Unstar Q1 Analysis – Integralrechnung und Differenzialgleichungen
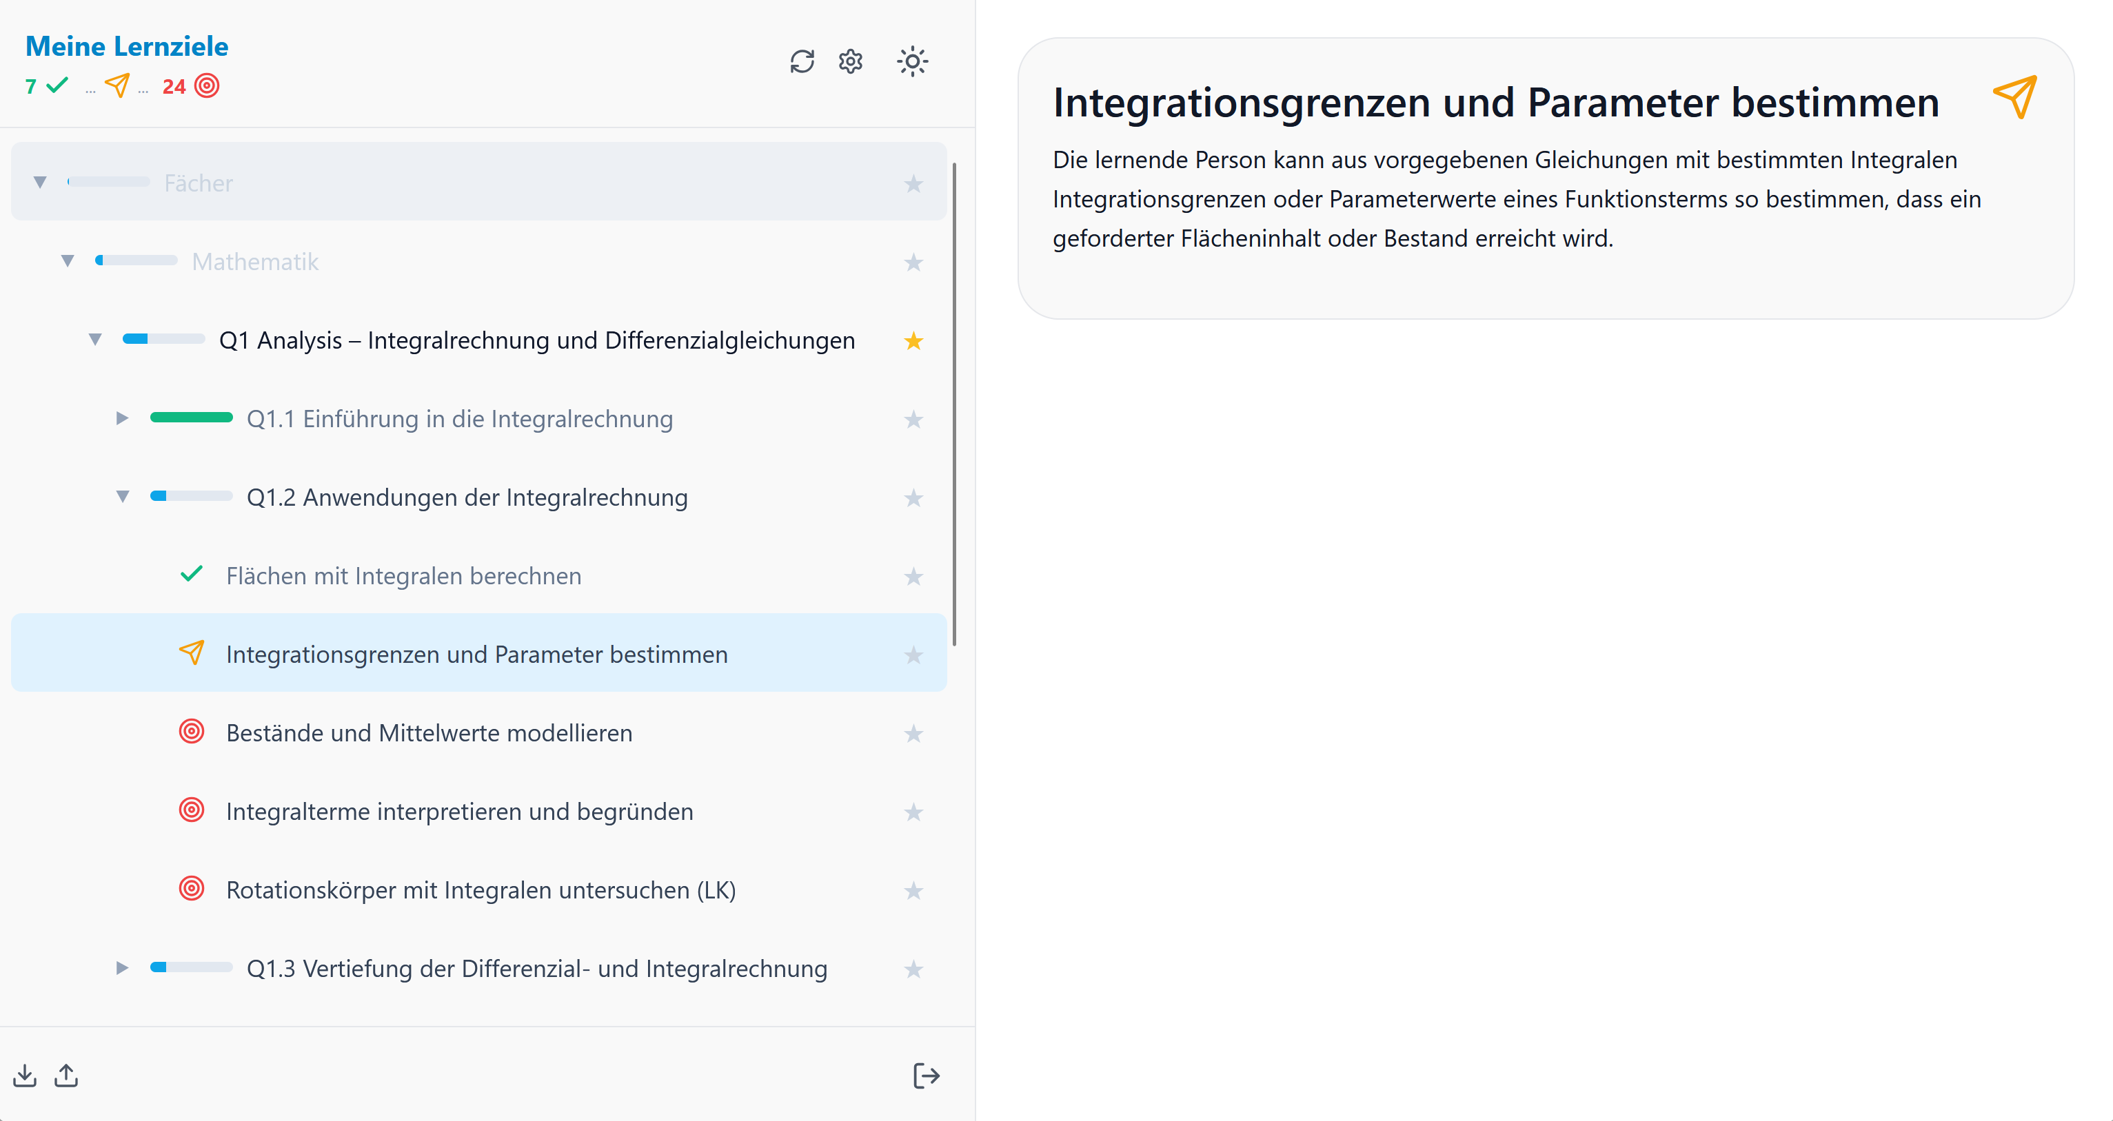2113x1121 pixels. tap(913, 340)
